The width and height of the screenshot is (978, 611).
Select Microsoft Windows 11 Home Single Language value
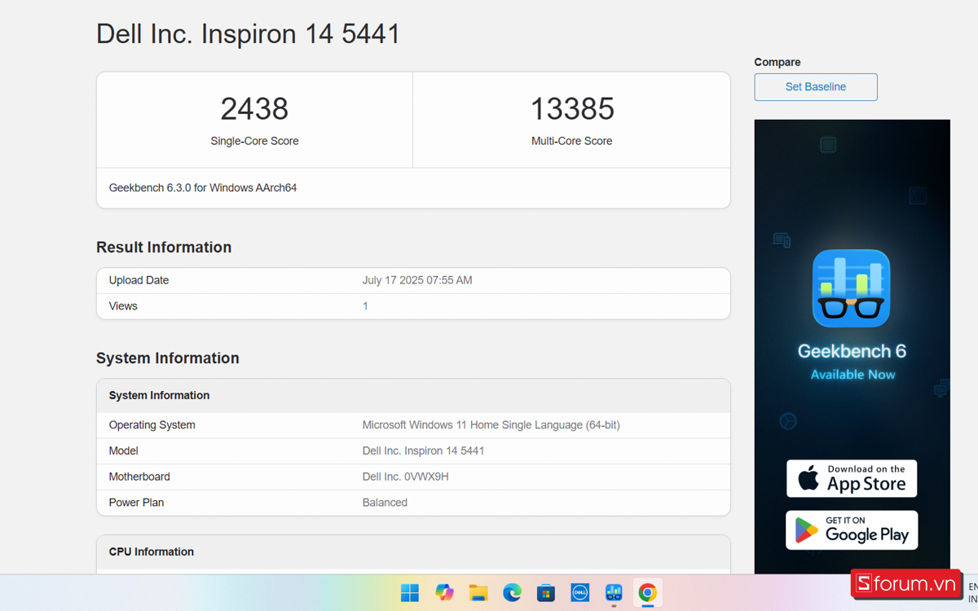(x=491, y=425)
